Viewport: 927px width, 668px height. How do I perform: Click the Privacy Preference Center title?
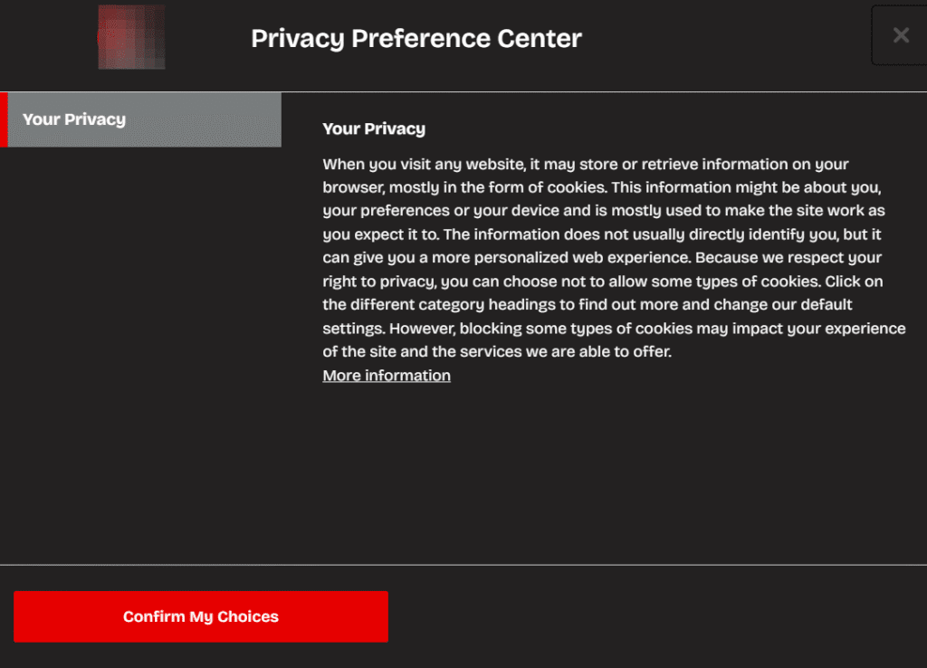tap(416, 39)
